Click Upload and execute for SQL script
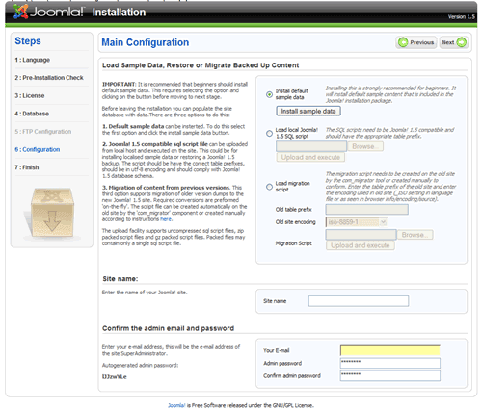Screen dimensions: 482x408 (310, 157)
